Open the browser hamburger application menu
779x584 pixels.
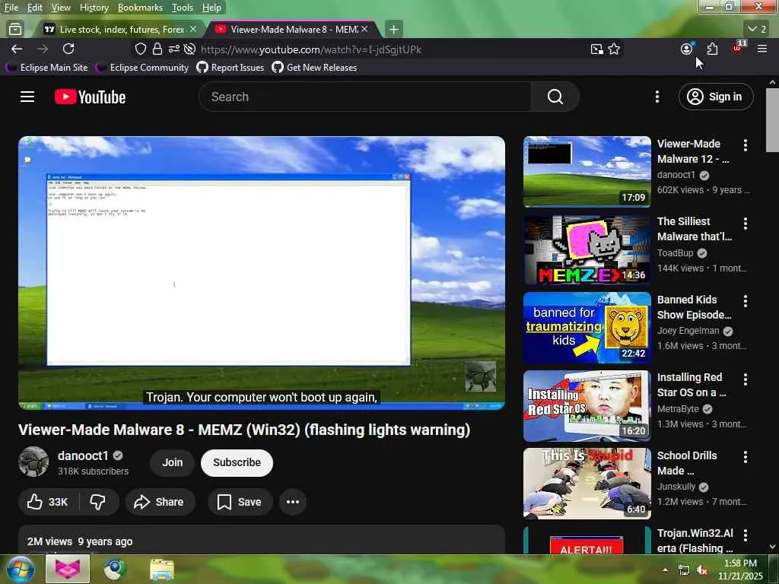point(762,49)
